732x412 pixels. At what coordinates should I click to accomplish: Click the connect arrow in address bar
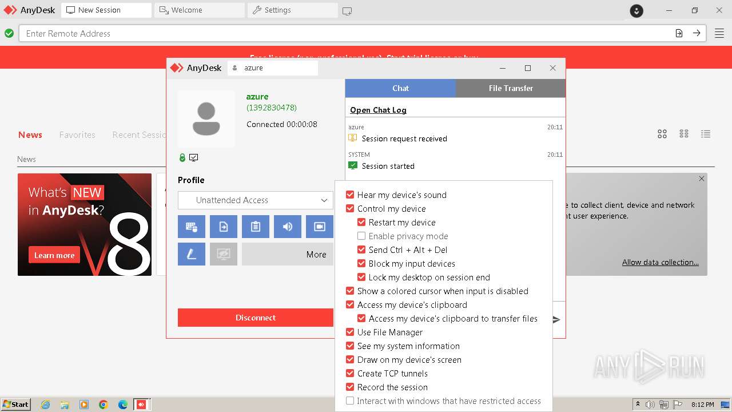coord(697,33)
